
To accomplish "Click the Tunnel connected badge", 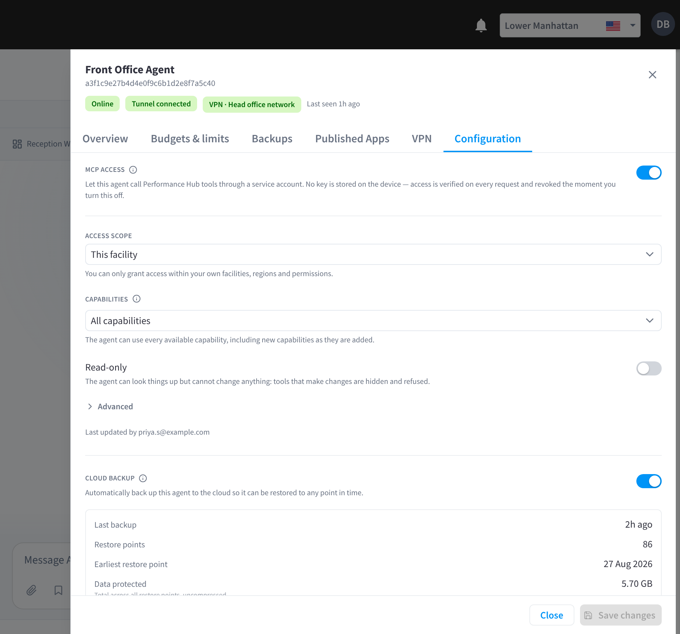I will (161, 104).
